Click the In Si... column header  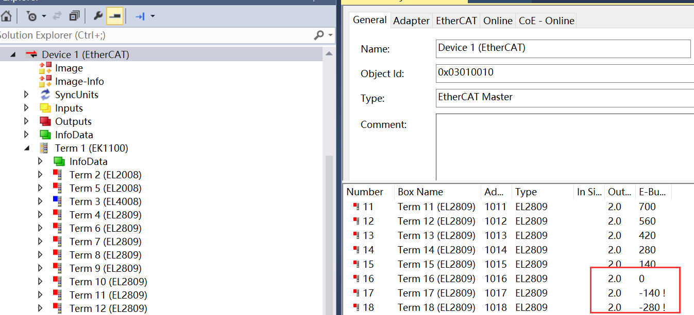coord(589,192)
